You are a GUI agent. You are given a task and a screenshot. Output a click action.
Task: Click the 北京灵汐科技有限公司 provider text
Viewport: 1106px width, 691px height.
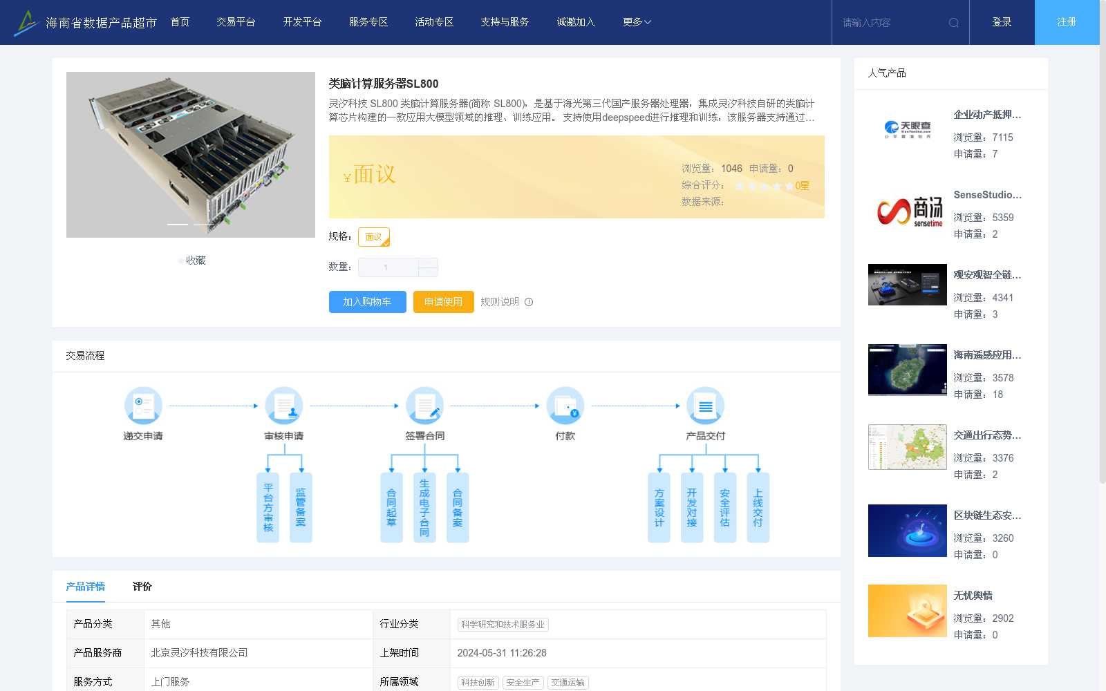[199, 653]
